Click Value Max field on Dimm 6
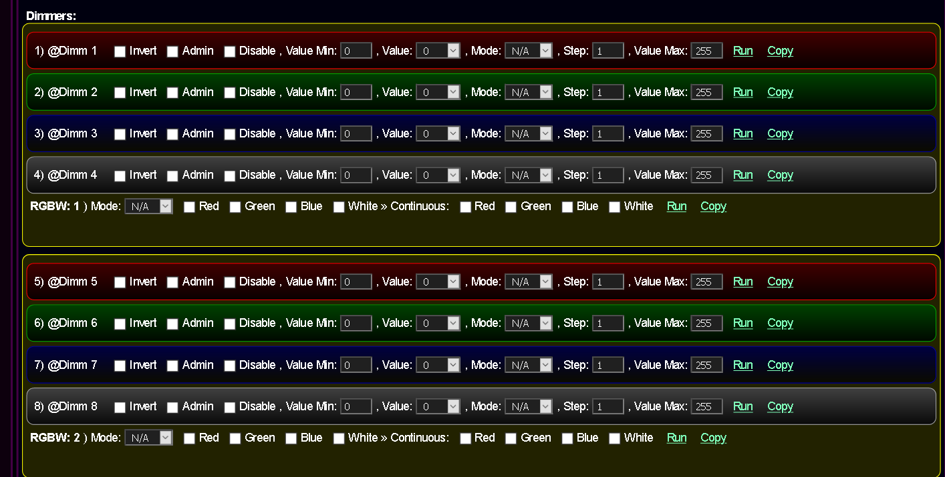The width and height of the screenshot is (945, 477). click(x=706, y=323)
